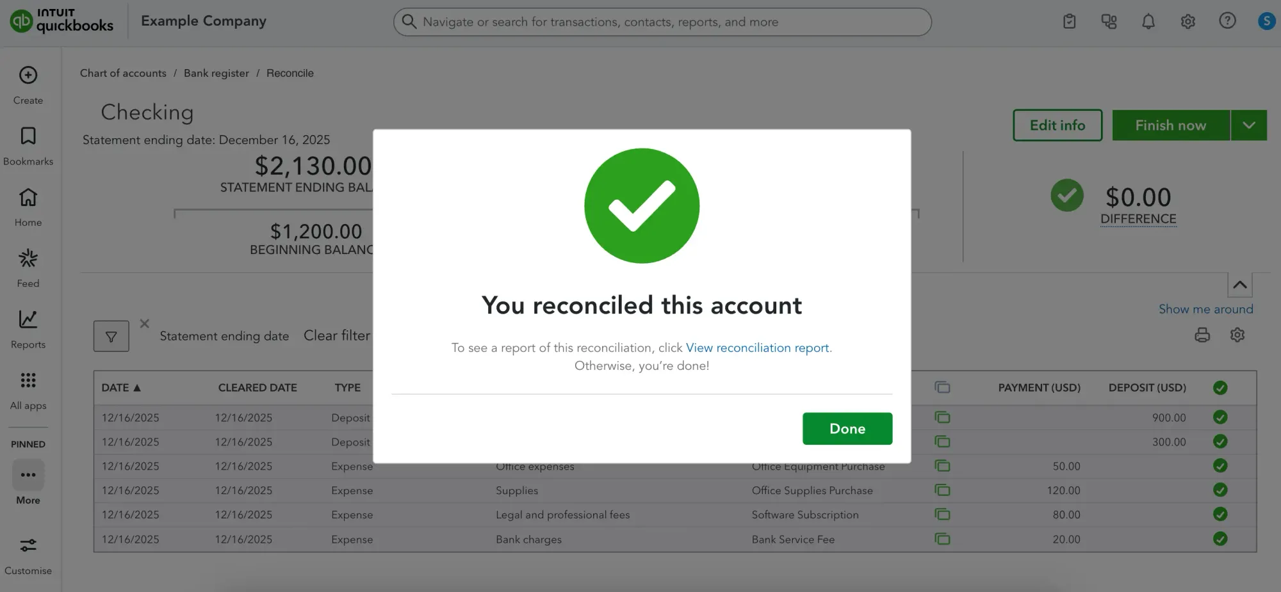Toggle the cleared checkmark on Bank Service Fee

tap(1220, 539)
